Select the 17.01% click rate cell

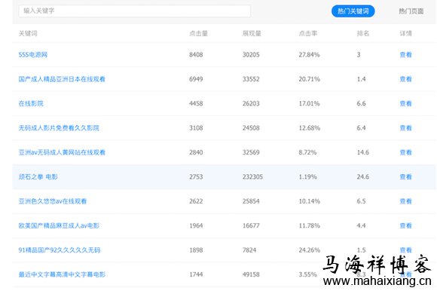coord(309,103)
